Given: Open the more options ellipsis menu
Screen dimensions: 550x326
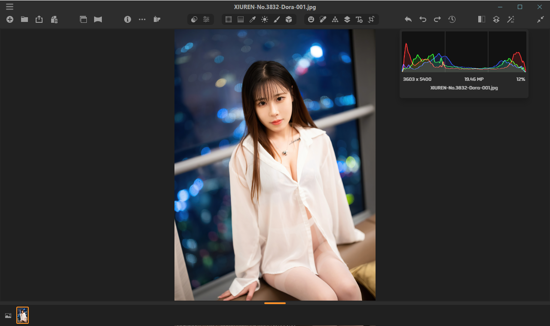Looking at the screenshot, I should [x=142, y=19].
